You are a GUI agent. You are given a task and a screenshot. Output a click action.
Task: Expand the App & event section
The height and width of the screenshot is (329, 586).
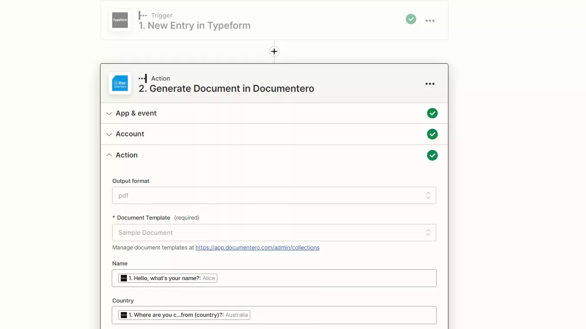(136, 113)
